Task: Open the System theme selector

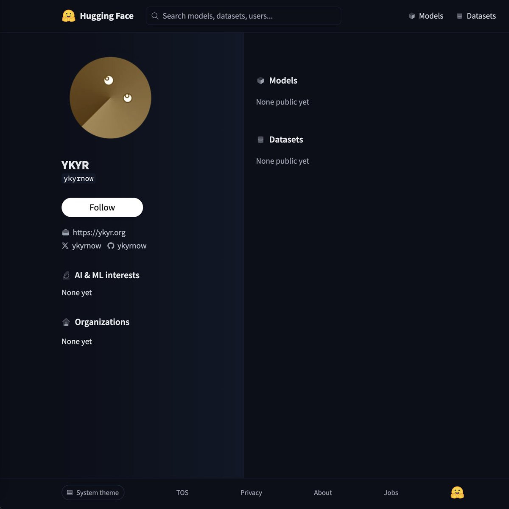Action: [93, 492]
